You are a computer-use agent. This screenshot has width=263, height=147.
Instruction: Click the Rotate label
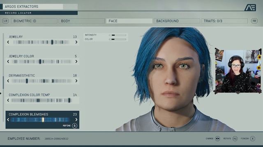point(227,138)
